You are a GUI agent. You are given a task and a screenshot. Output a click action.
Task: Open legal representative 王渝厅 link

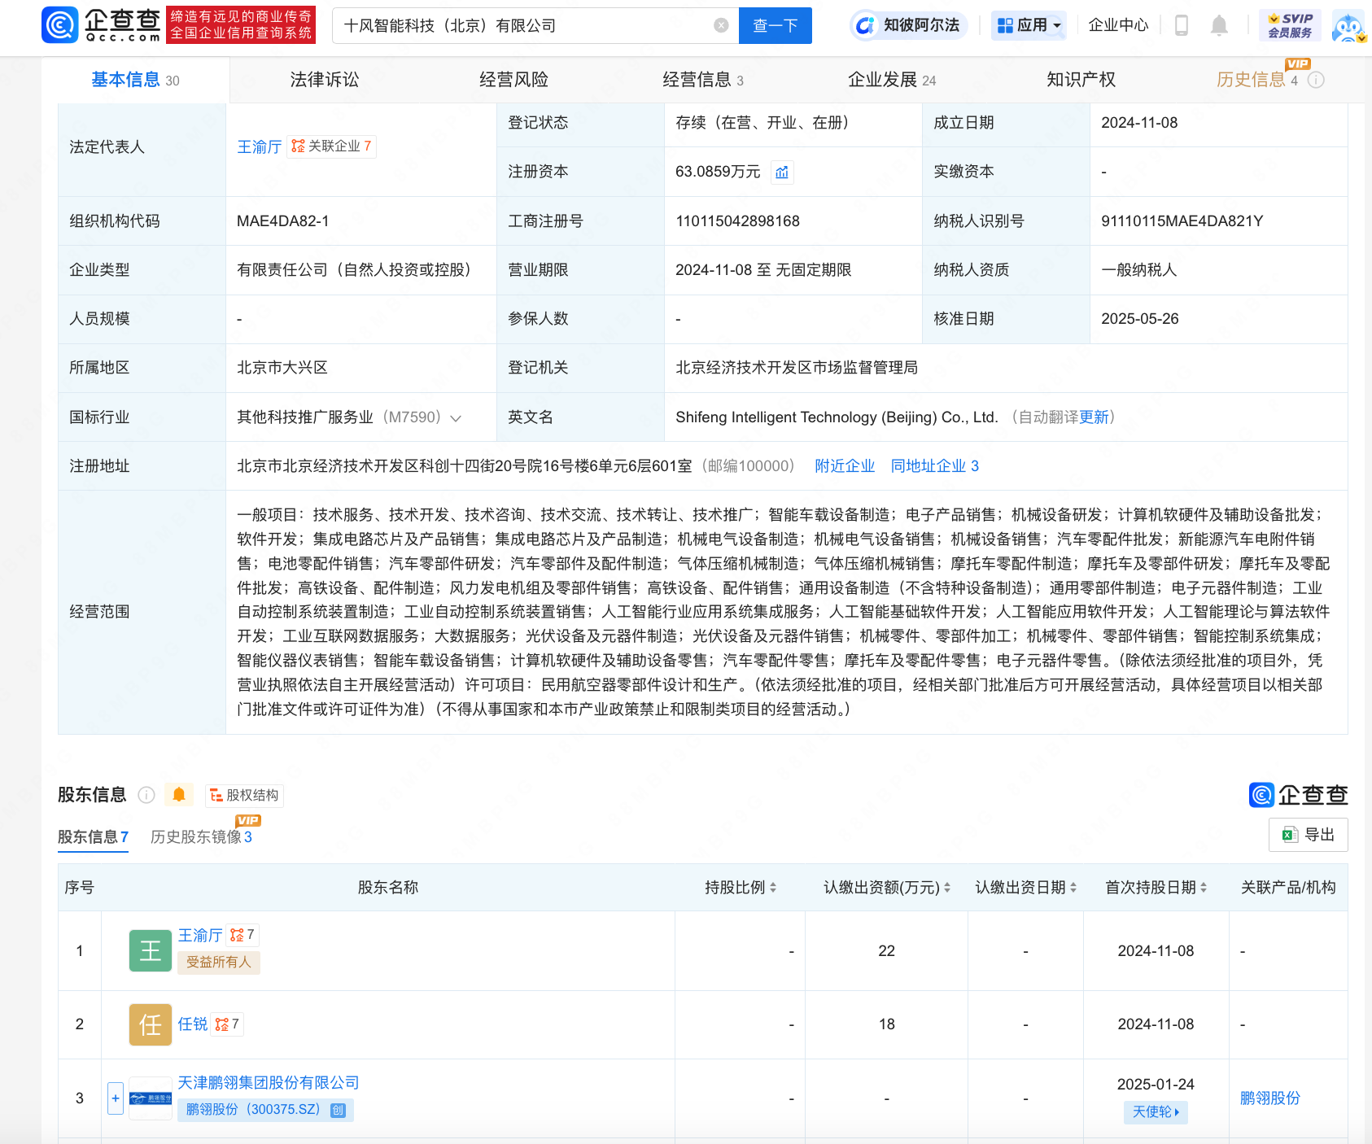260,147
